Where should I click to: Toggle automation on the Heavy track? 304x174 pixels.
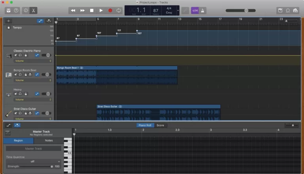[37, 94]
